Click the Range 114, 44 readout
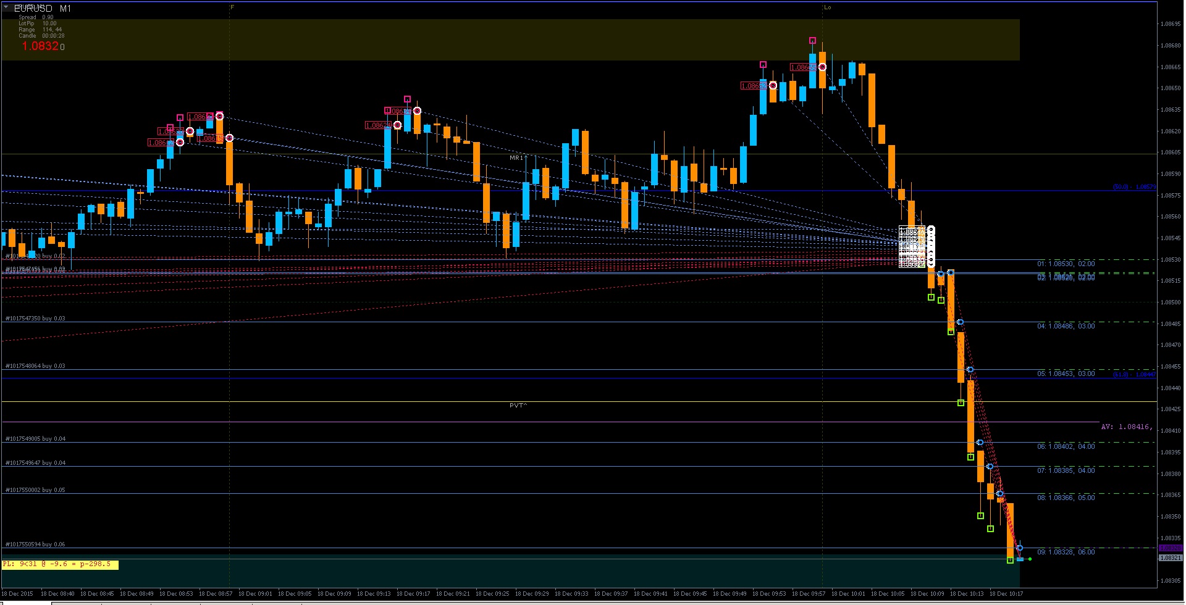The height and width of the screenshot is (605, 1186). (x=40, y=30)
